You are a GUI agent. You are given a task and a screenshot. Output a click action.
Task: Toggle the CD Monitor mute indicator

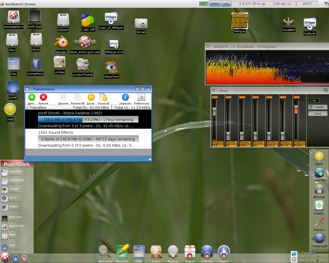[228, 97]
